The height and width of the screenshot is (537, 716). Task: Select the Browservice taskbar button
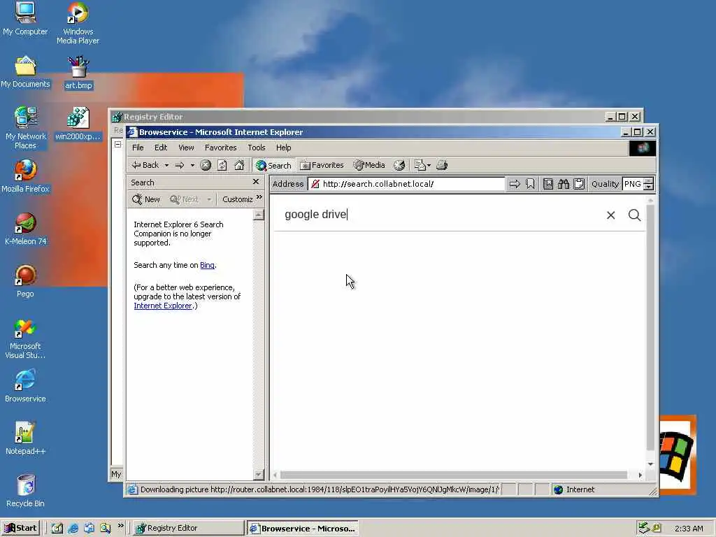[302, 529]
